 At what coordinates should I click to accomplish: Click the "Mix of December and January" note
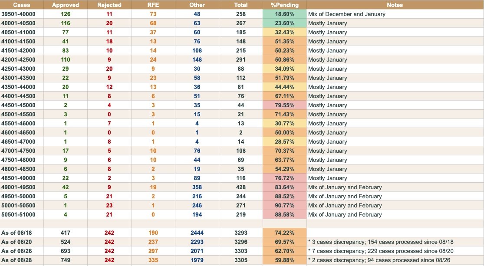click(x=346, y=14)
